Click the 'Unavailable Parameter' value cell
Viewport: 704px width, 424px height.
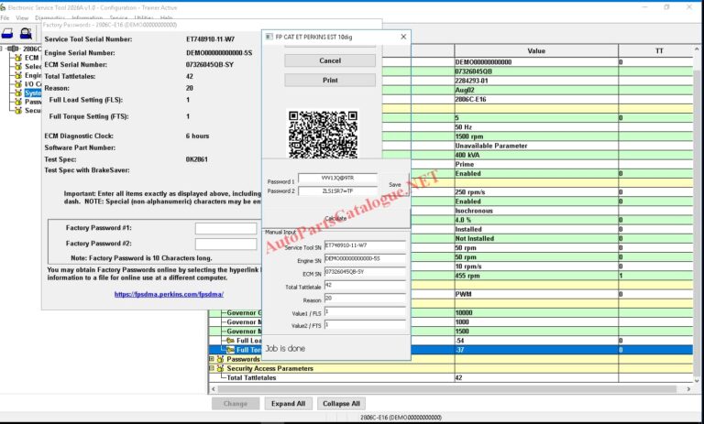536,146
